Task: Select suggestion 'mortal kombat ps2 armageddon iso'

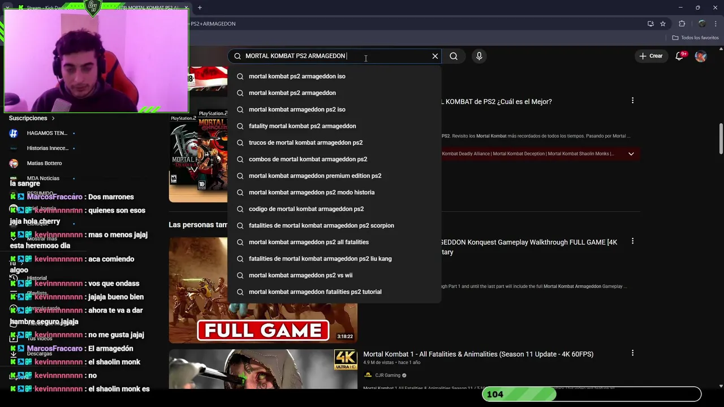Action: pos(334,76)
